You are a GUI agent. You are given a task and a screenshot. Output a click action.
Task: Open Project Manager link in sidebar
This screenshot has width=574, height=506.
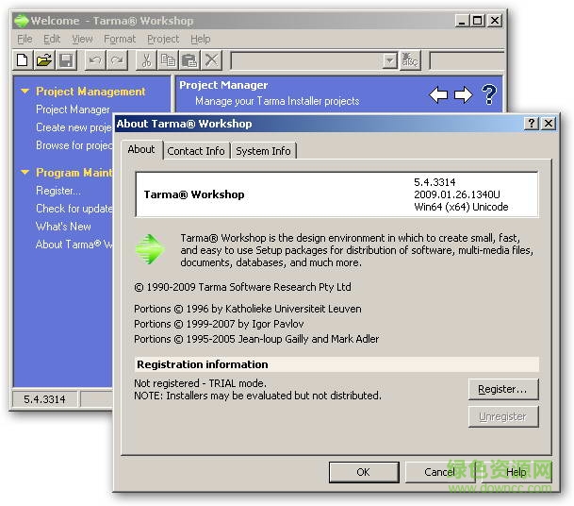(73, 110)
